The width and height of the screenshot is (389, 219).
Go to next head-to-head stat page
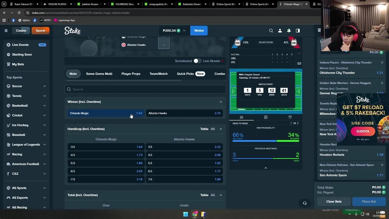pos(298,123)
